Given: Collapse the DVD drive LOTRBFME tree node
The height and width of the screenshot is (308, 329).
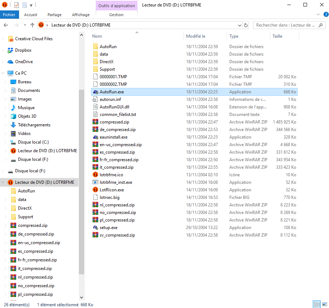Looking at the screenshot, I should tap(3, 182).
